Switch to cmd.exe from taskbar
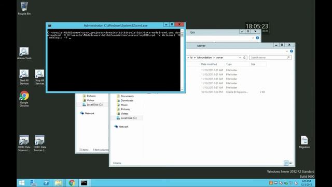Image resolution: width=332 pixels, height=187 pixels. 84,183
